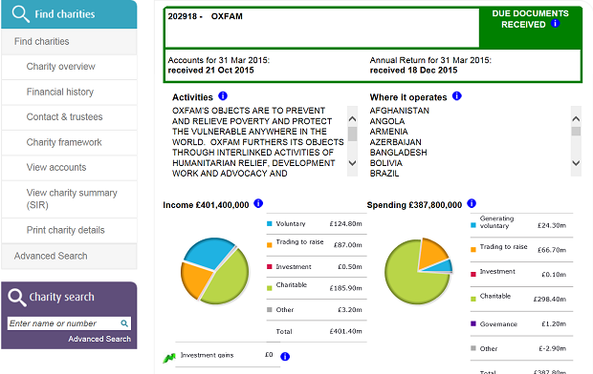The height and width of the screenshot is (374, 593).
Task: Click BRAZIL in the countries list
Action: [384, 174]
